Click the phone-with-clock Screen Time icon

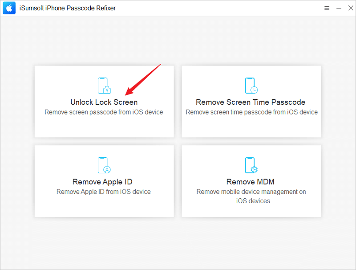click(251, 86)
